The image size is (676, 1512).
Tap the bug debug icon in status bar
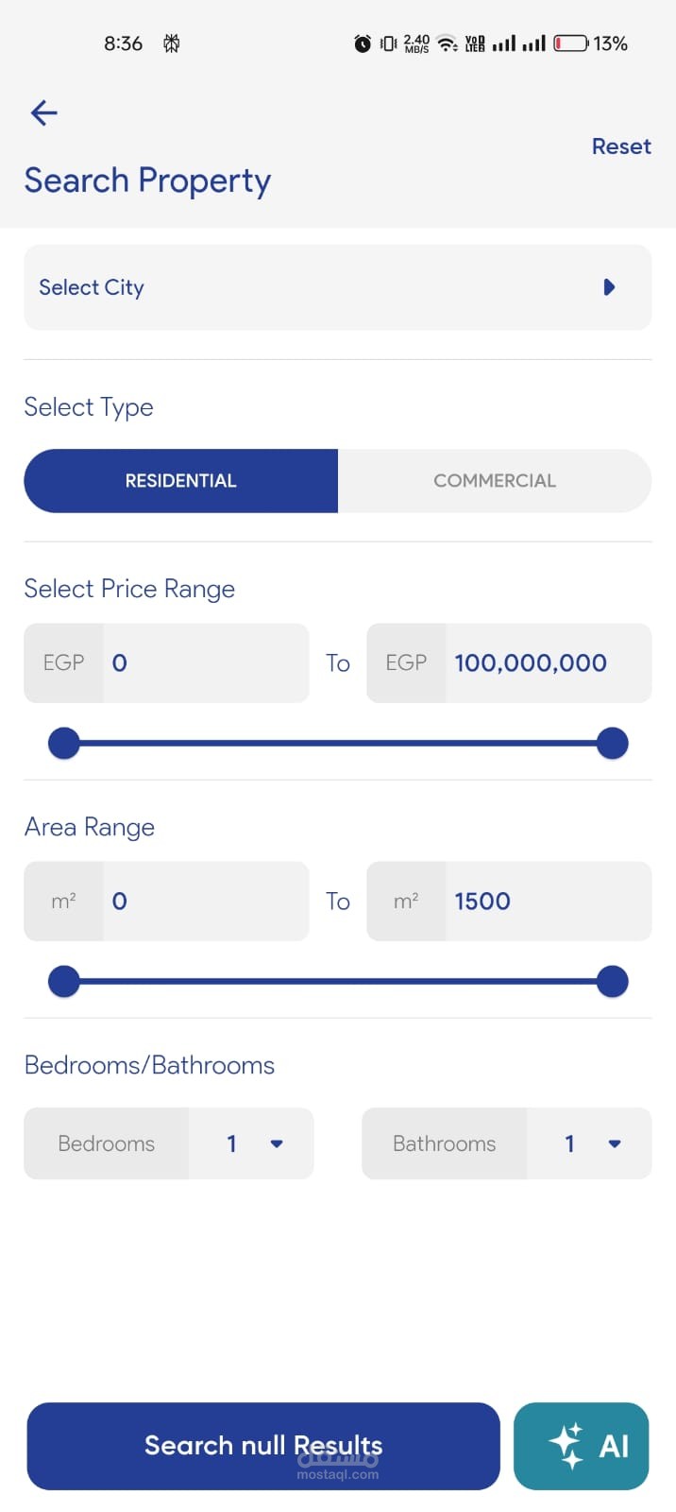coord(172,43)
